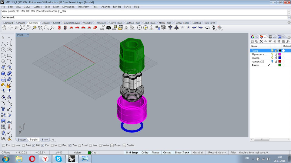Toggle the Point osnap checkbox

click(x=23, y=145)
